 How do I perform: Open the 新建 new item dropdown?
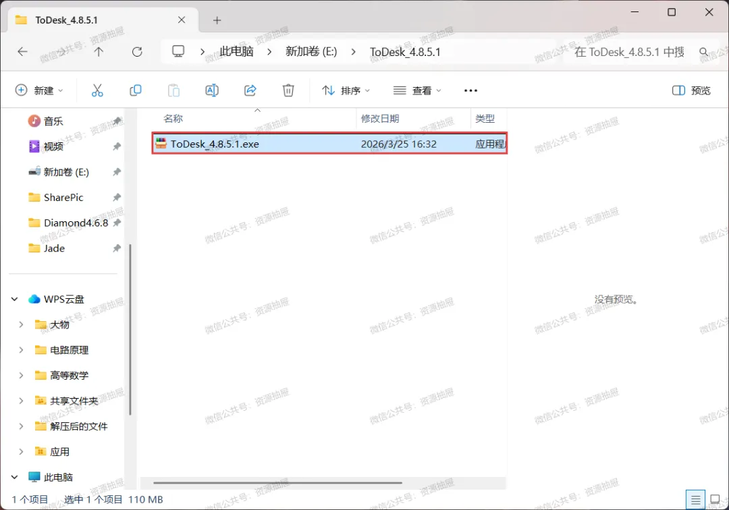pyautogui.click(x=39, y=90)
